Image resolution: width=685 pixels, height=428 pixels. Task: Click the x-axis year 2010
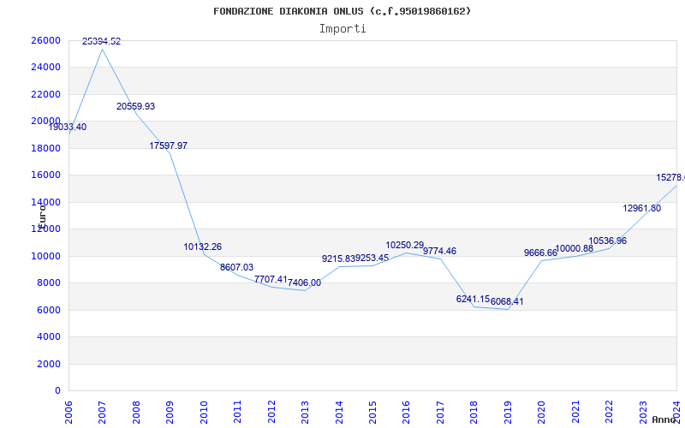(204, 412)
